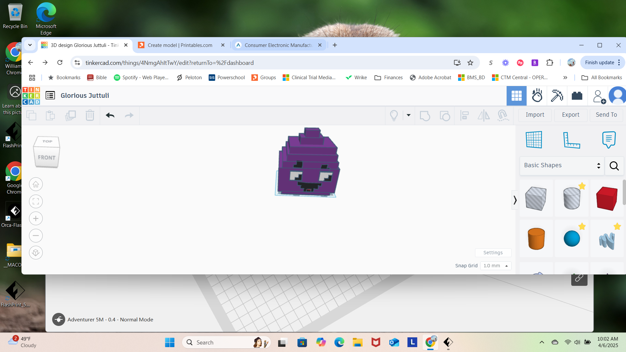The image size is (626, 352).
Task: Click the design name Glorious Juttuli
Action: (x=85, y=95)
